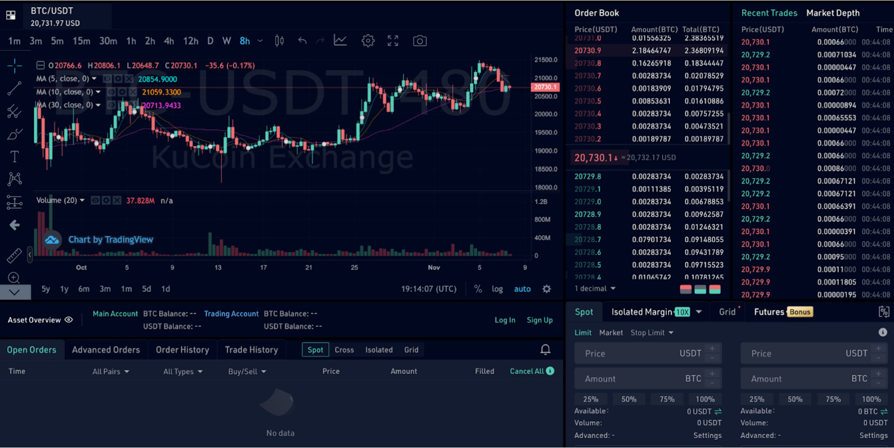Select the buy-only order book view swatch
The width and height of the screenshot is (894, 448).
pyautogui.click(x=700, y=289)
